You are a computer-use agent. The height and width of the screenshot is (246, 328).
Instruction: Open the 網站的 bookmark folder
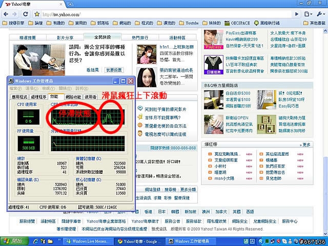coord(122,23)
